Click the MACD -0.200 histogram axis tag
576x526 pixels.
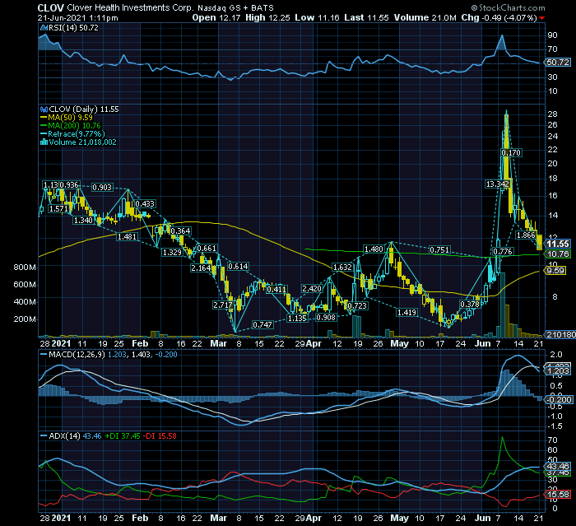point(559,399)
